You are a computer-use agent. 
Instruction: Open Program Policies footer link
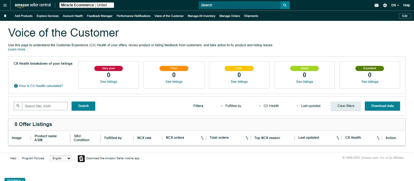click(x=33, y=158)
